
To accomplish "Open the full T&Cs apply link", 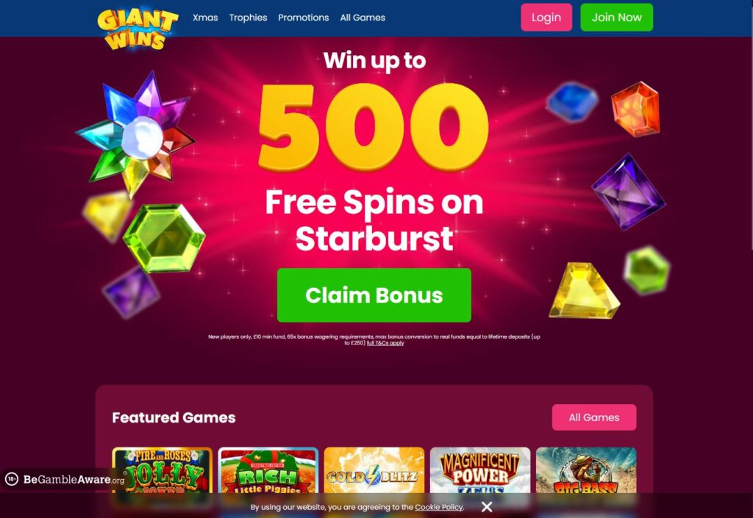I will (385, 343).
